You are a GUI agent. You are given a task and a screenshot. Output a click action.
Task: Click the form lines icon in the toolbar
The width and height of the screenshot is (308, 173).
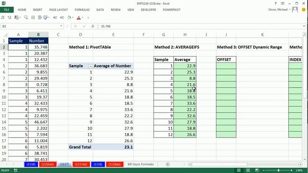pos(39,18)
